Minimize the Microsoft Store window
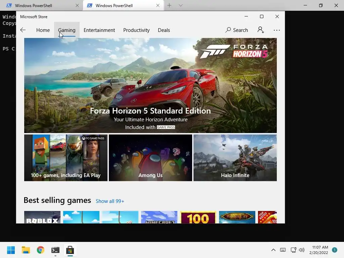This screenshot has width=344, height=258. pyautogui.click(x=246, y=16)
